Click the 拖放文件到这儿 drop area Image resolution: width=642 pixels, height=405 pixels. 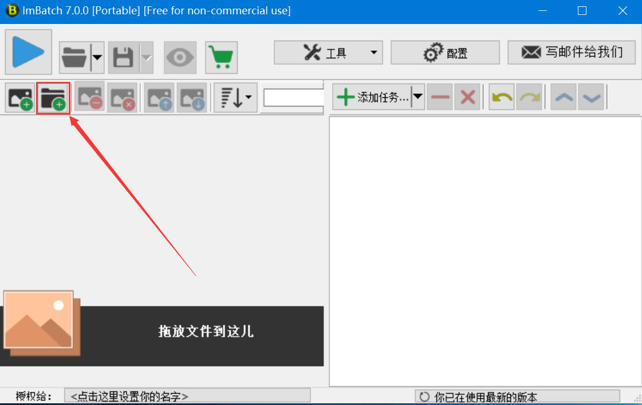coord(206,331)
